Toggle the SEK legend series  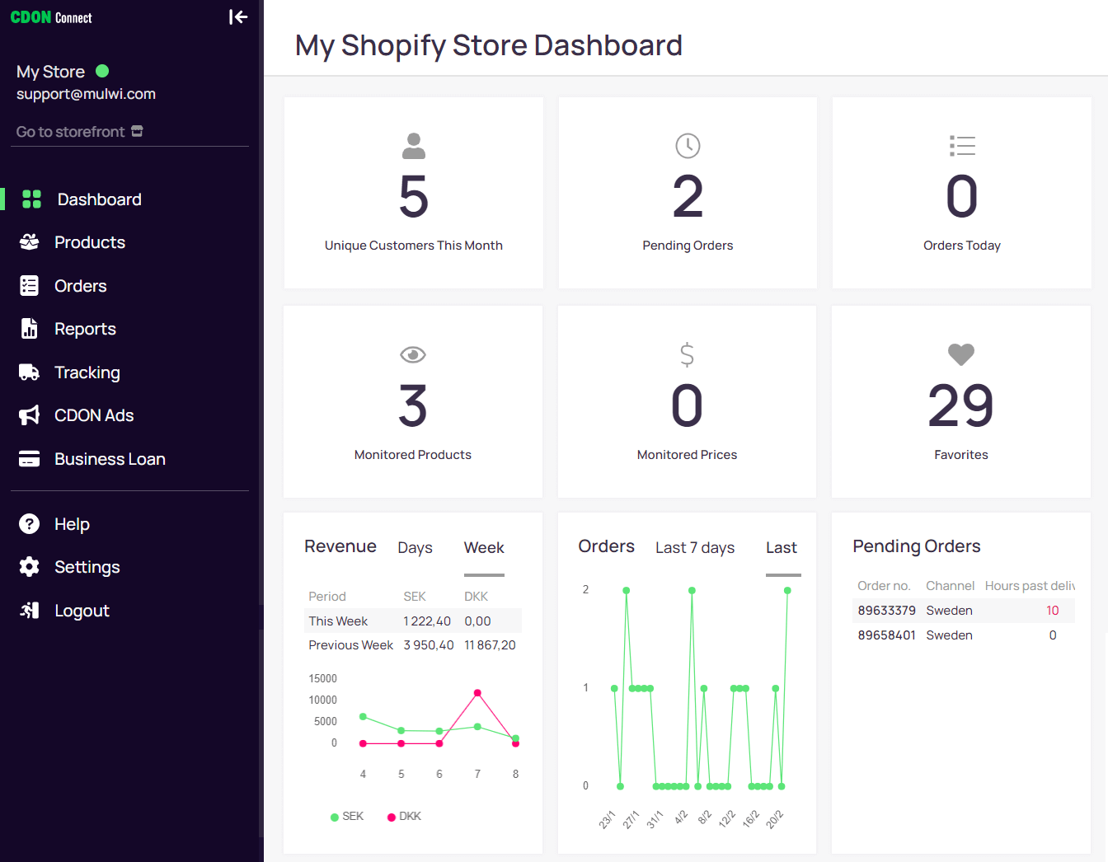pyautogui.click(x=347, y=817)
